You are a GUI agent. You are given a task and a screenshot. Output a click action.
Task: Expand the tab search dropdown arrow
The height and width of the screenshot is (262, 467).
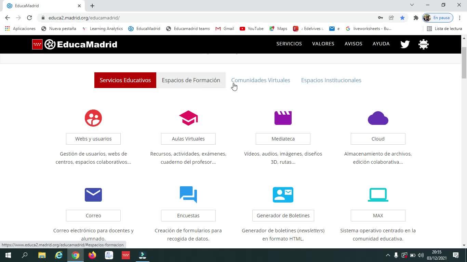point(412,5)
